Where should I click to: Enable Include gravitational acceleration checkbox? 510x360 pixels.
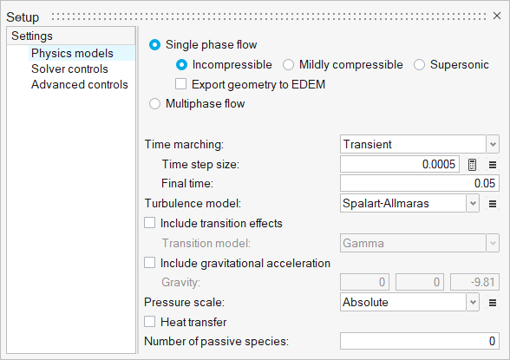point(149,263)
